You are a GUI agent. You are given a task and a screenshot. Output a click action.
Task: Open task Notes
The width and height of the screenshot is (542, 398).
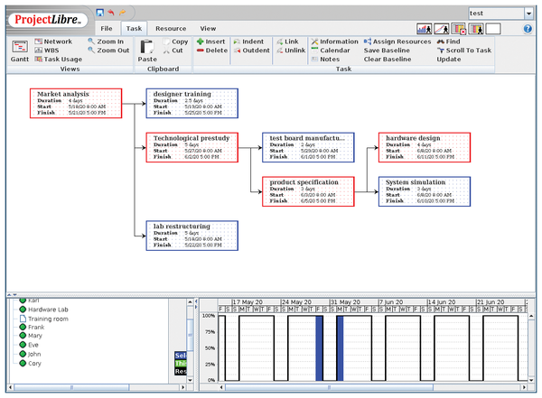[325, 60]
